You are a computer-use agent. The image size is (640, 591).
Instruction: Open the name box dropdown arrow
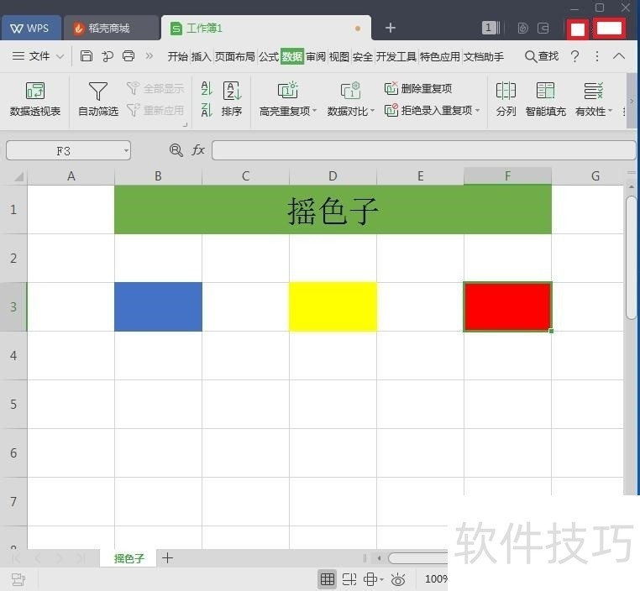click(126, 150)
